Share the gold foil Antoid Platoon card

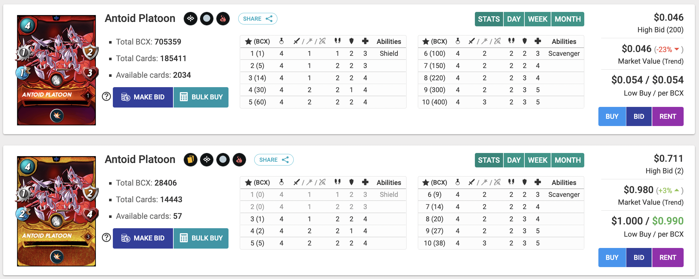[274, 160]
